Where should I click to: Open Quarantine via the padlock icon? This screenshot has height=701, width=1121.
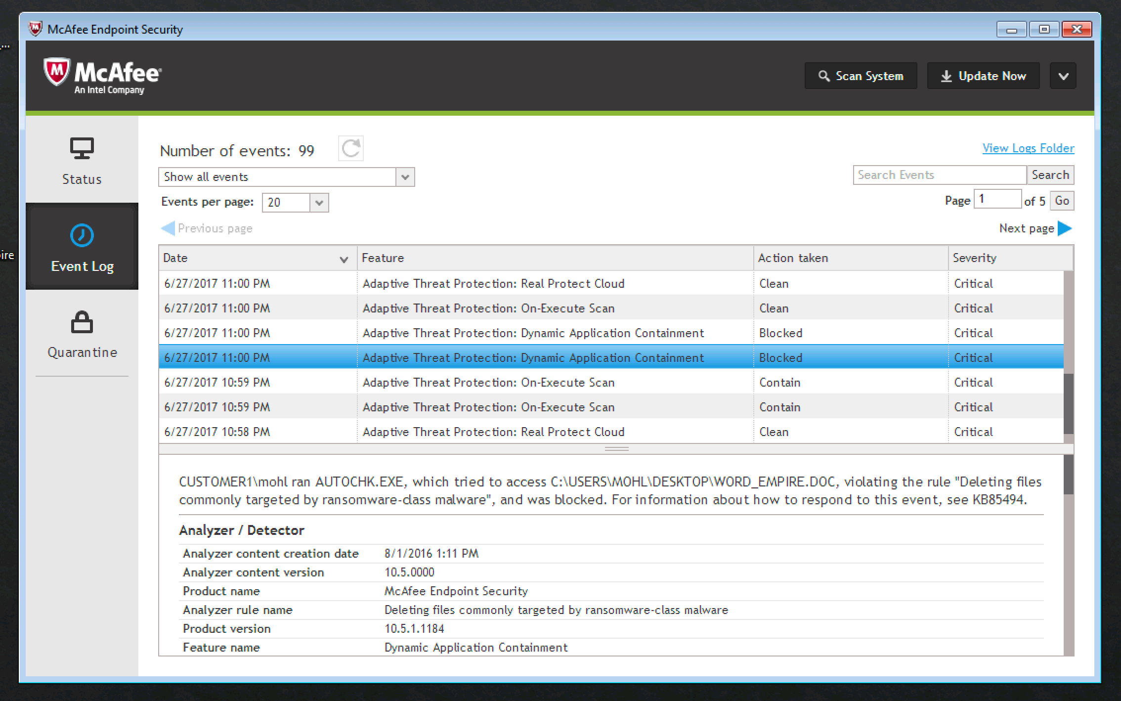[x=82, y=322]
